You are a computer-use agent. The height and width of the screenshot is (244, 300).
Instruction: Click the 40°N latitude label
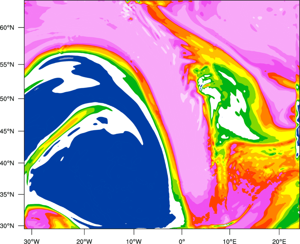click(x=7, y=163)
